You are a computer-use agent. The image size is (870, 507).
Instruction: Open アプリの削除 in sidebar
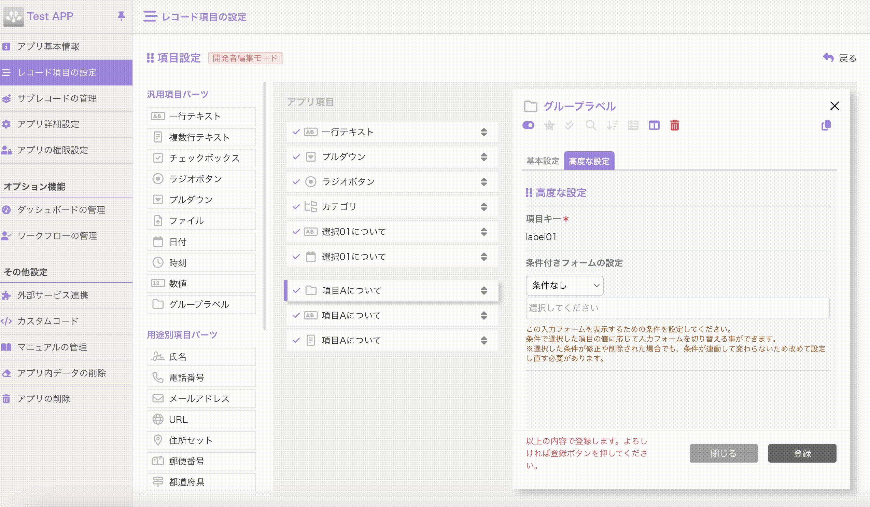point(66,399)
